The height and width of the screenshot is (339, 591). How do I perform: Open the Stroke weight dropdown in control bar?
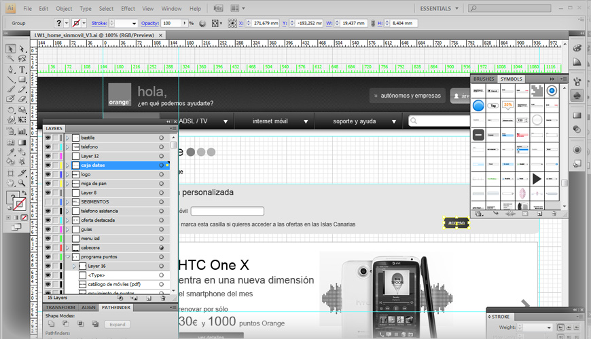click(134, 23)
